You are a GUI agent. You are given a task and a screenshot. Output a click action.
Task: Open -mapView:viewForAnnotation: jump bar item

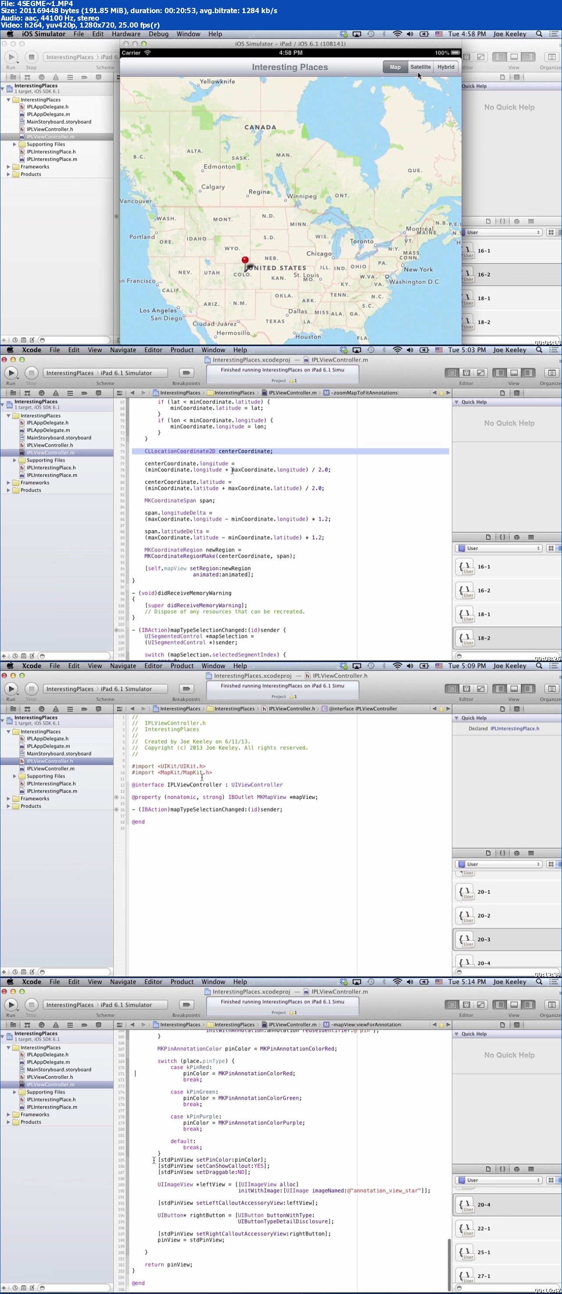point(363,1025)
